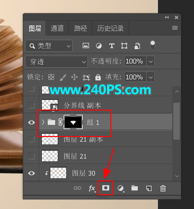Screen dimensions: 194x209
Task: Click link layers icon at panel bottom
Action: coord(77,188)
